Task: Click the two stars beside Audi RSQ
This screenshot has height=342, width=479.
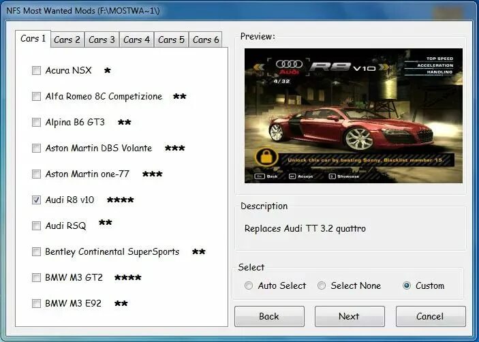Action: [106, 223]
